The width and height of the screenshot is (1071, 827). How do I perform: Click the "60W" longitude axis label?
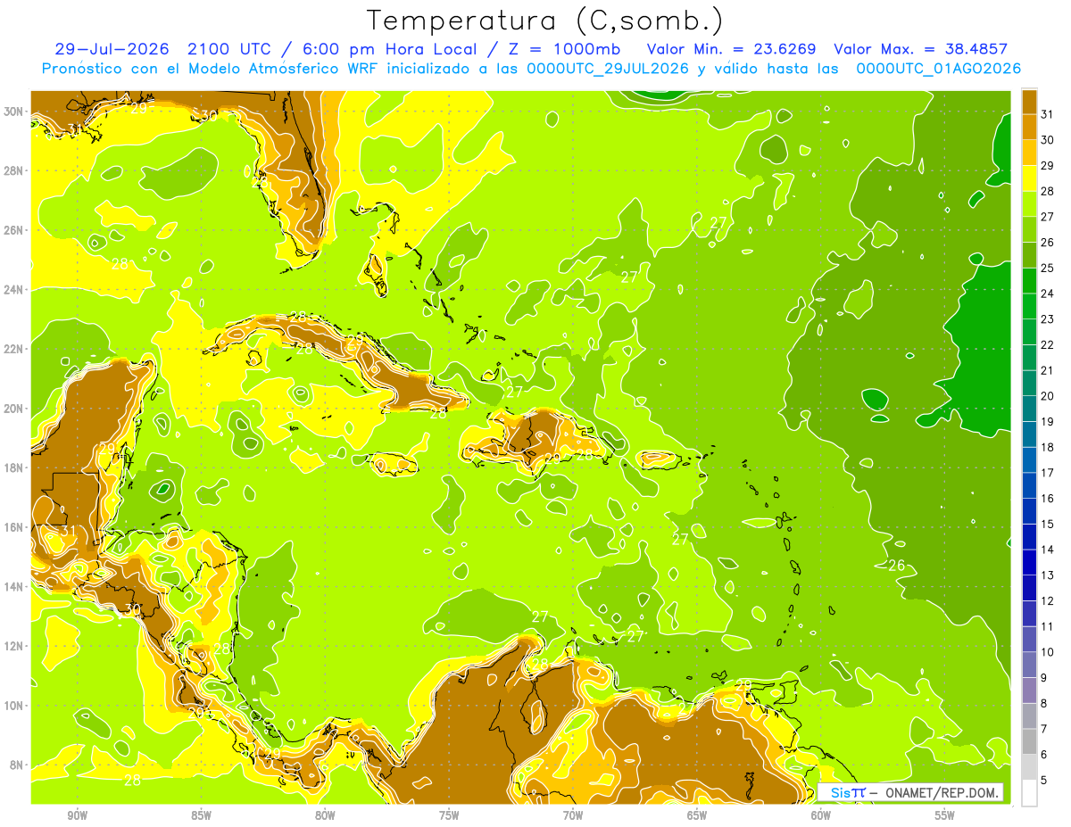point(821,815)
